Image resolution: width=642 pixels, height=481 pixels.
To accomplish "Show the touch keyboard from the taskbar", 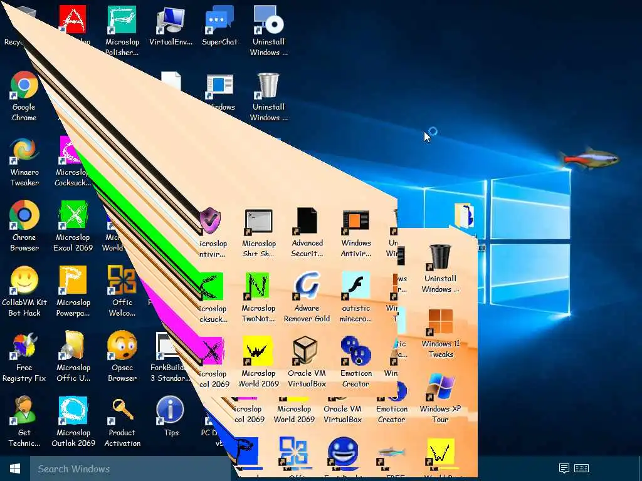I will [581, 468].
